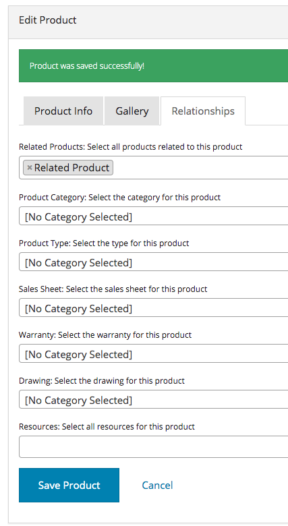
Task: Switch to the Product Info tab
Action: (x=63, y=111)
